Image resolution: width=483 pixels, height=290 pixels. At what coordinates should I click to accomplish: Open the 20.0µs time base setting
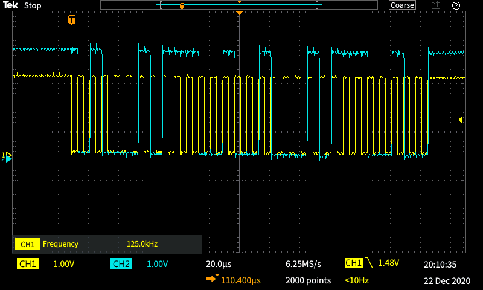point(219,264)
